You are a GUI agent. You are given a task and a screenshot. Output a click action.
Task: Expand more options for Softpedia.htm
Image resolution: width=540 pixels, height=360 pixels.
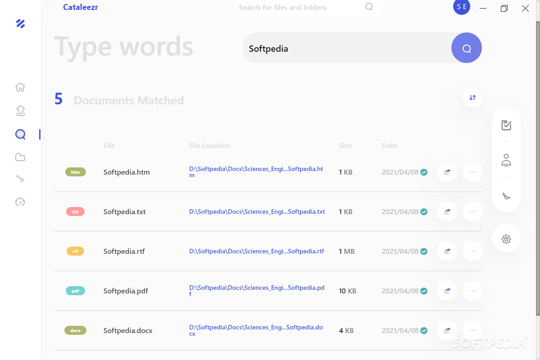[x=472, y=172]
